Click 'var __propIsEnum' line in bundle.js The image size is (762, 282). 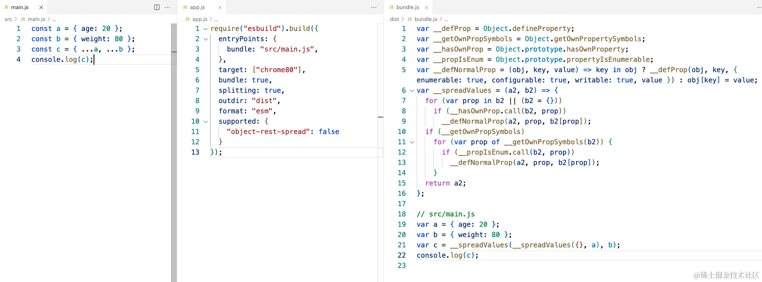(535, 59)
